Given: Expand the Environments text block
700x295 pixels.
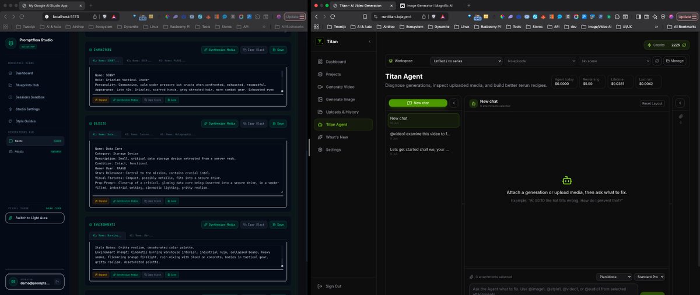Looking at the screenshot, I should 101,274.
